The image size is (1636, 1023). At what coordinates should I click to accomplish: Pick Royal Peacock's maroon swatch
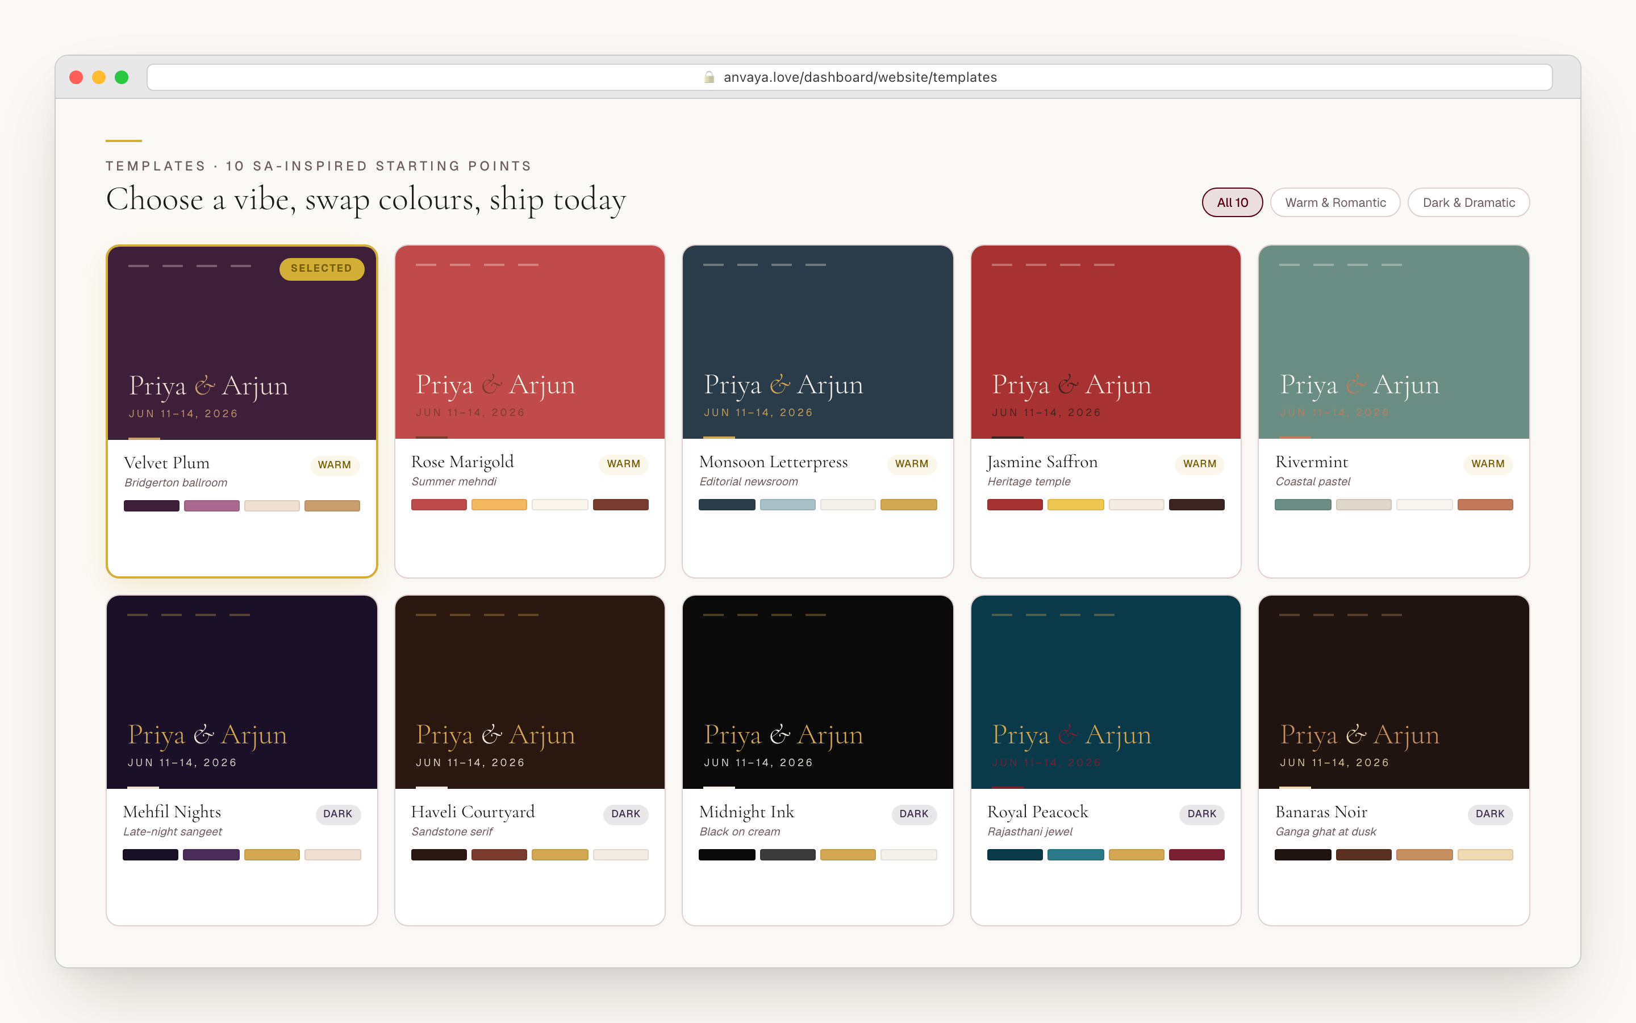pos(1196,855)
